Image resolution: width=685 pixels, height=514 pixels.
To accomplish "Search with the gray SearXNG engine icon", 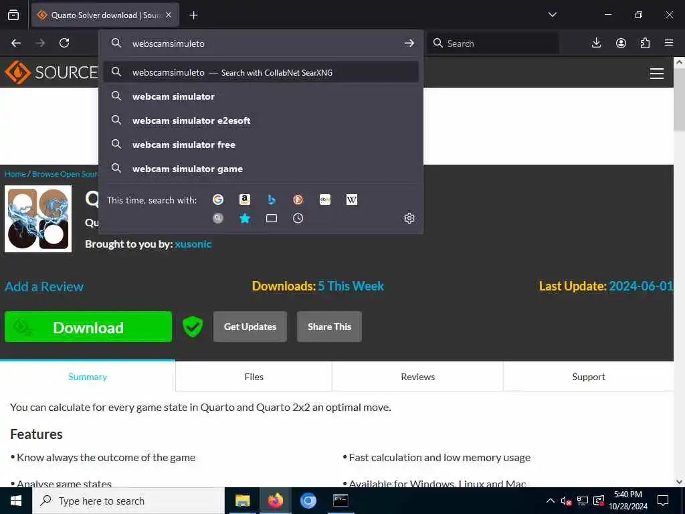I will (x=218, y=218).
